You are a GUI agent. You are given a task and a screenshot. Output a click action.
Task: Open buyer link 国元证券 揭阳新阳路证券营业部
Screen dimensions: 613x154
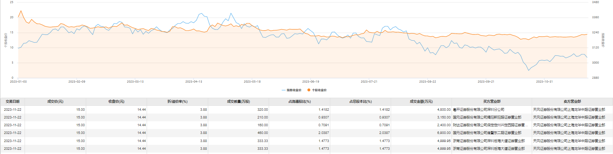point(487,117)
